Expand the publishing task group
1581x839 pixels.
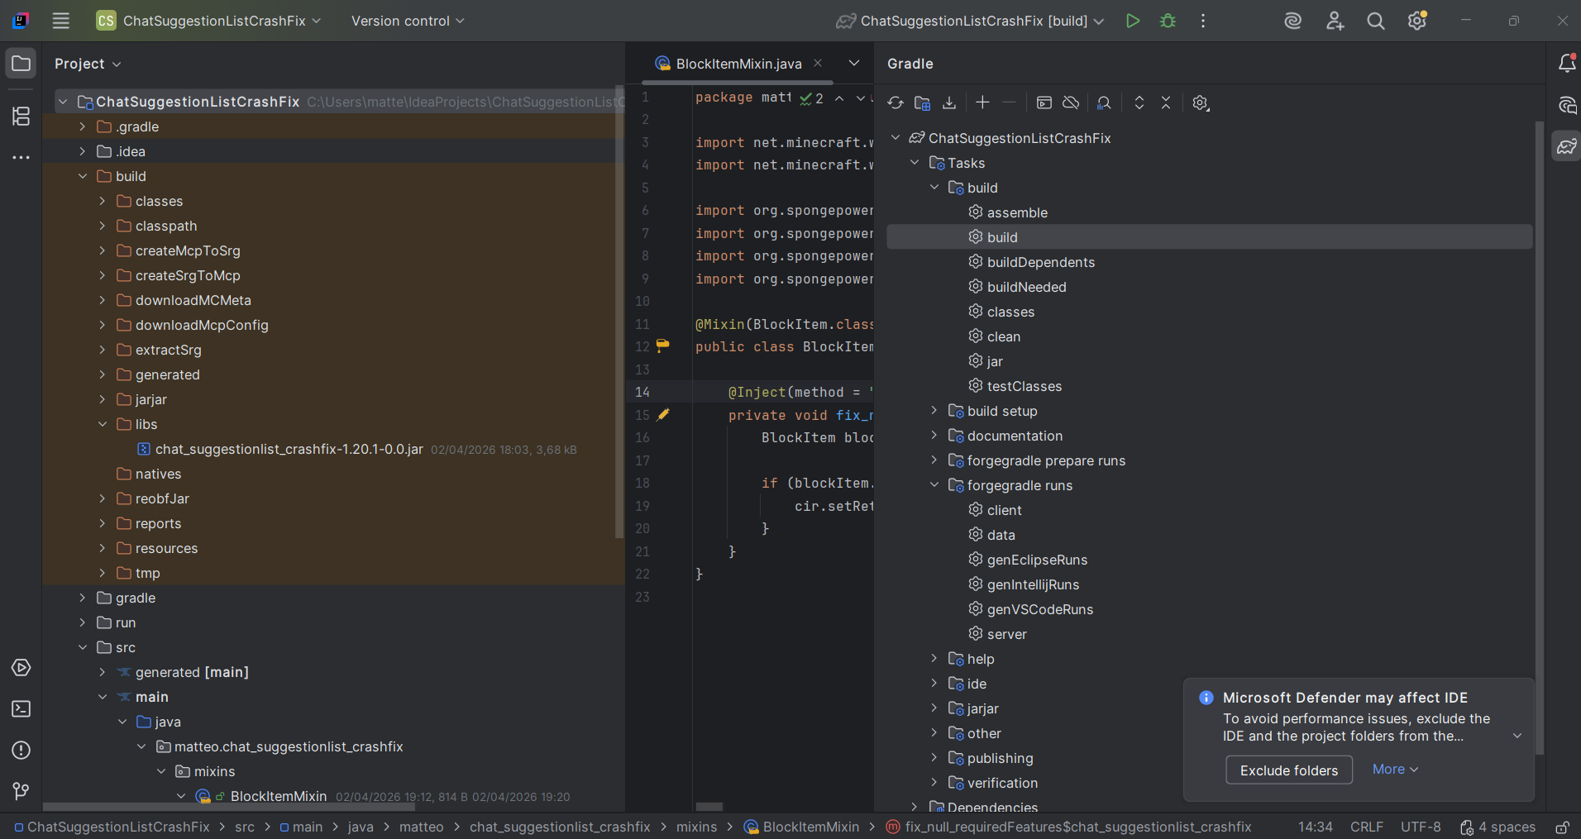point(934,758)
